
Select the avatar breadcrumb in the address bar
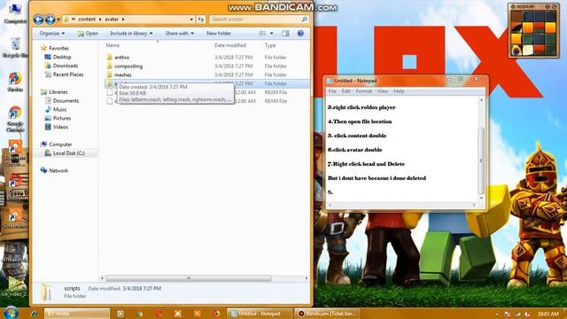(112, 19)
